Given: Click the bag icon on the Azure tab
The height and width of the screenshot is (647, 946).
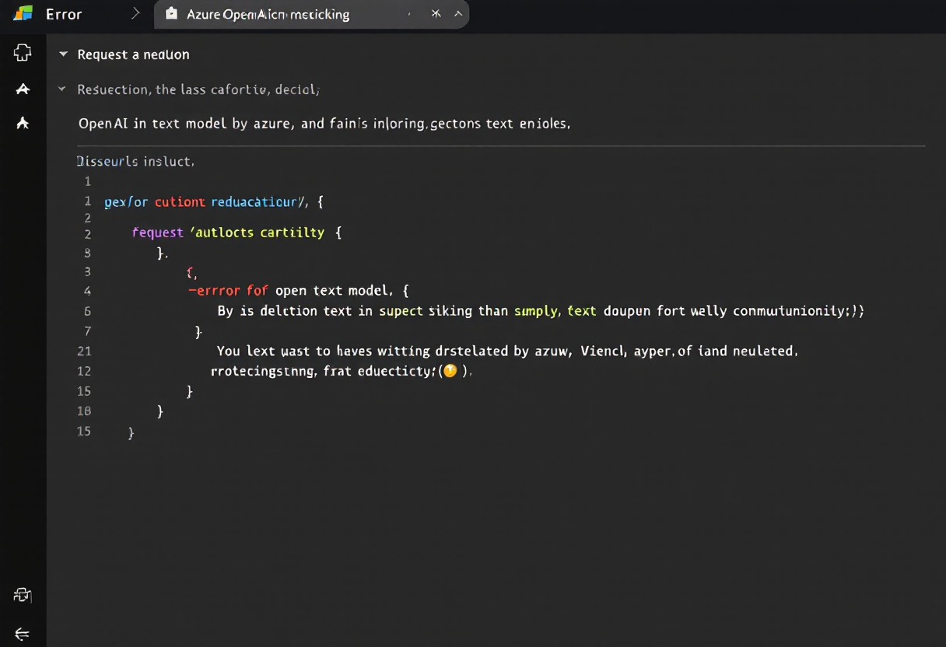Looking at the screenshot, I should 172,14.
